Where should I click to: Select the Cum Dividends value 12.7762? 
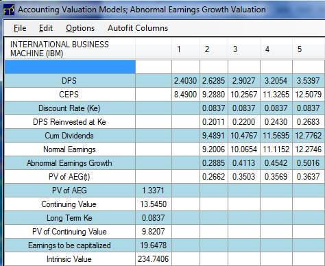(x=309, y=136)
